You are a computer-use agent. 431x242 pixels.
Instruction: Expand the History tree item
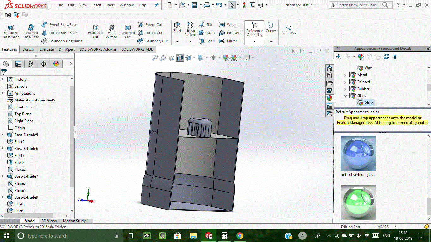point(3,79)
